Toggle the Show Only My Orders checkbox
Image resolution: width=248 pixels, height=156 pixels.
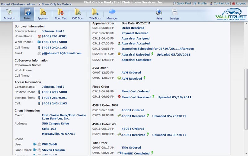[x=39, y=4]
